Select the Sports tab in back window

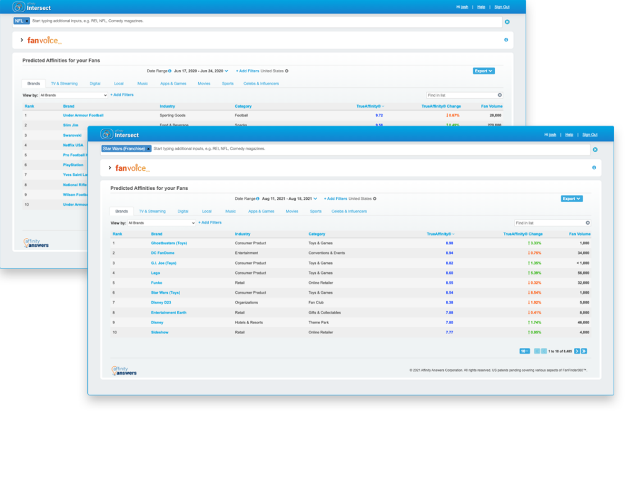click(x=228, y=83)
